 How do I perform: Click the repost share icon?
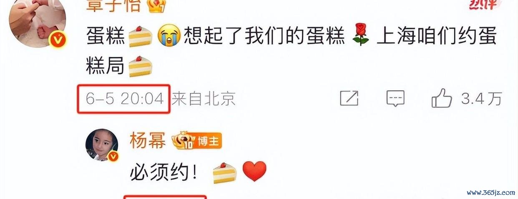pos(349,98)
